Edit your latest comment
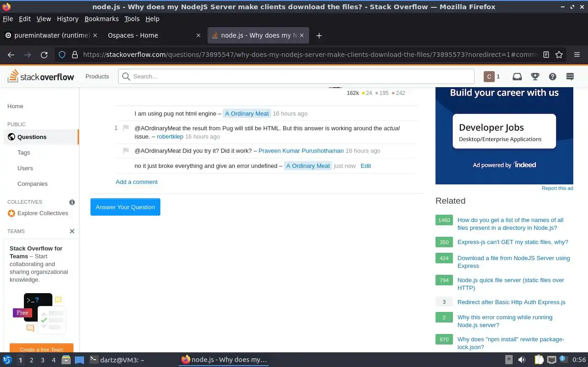588x367 pixels. point(366,166)
